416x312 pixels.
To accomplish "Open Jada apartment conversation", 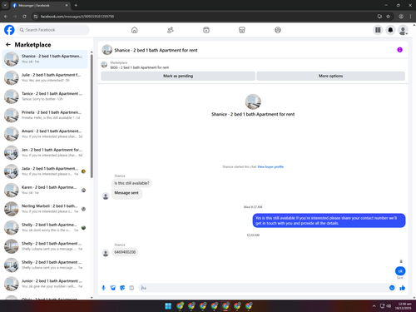I will [x=45, y=171].
